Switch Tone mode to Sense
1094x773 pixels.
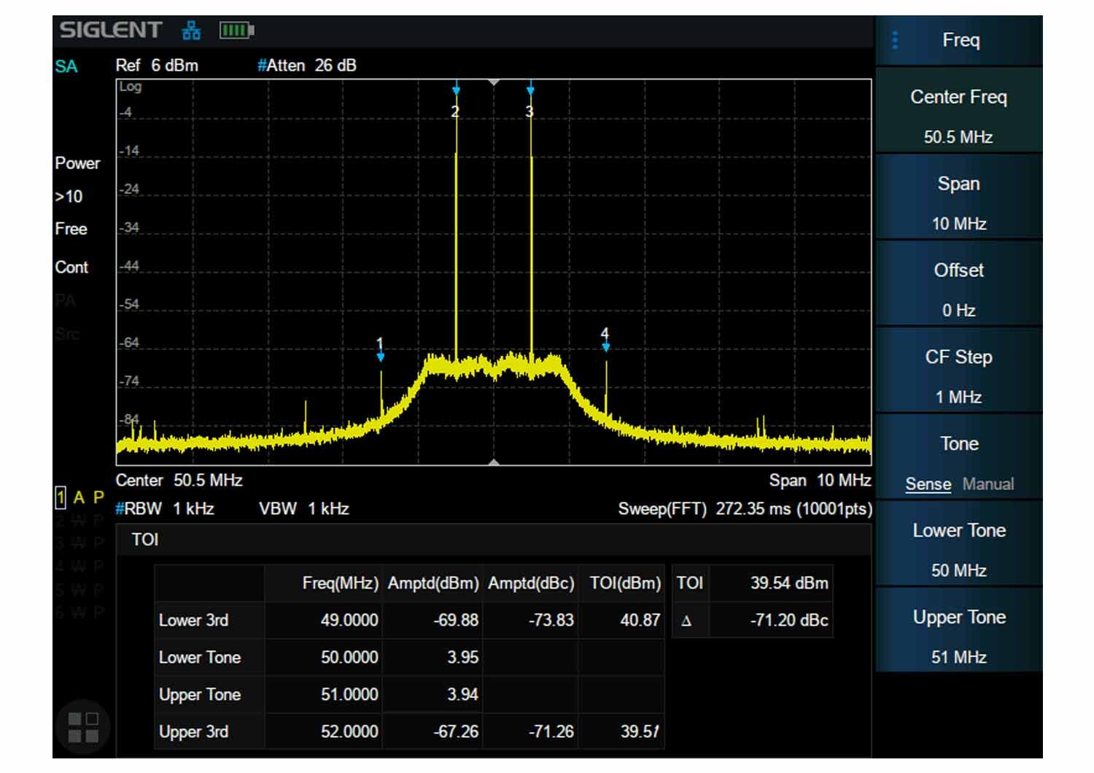(928, 484)
